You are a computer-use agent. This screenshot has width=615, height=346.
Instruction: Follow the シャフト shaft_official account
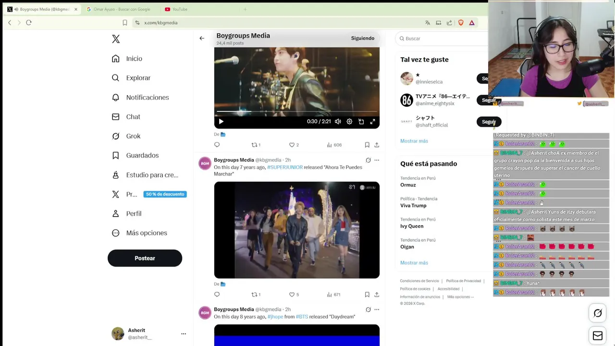[x=488, y=122]
